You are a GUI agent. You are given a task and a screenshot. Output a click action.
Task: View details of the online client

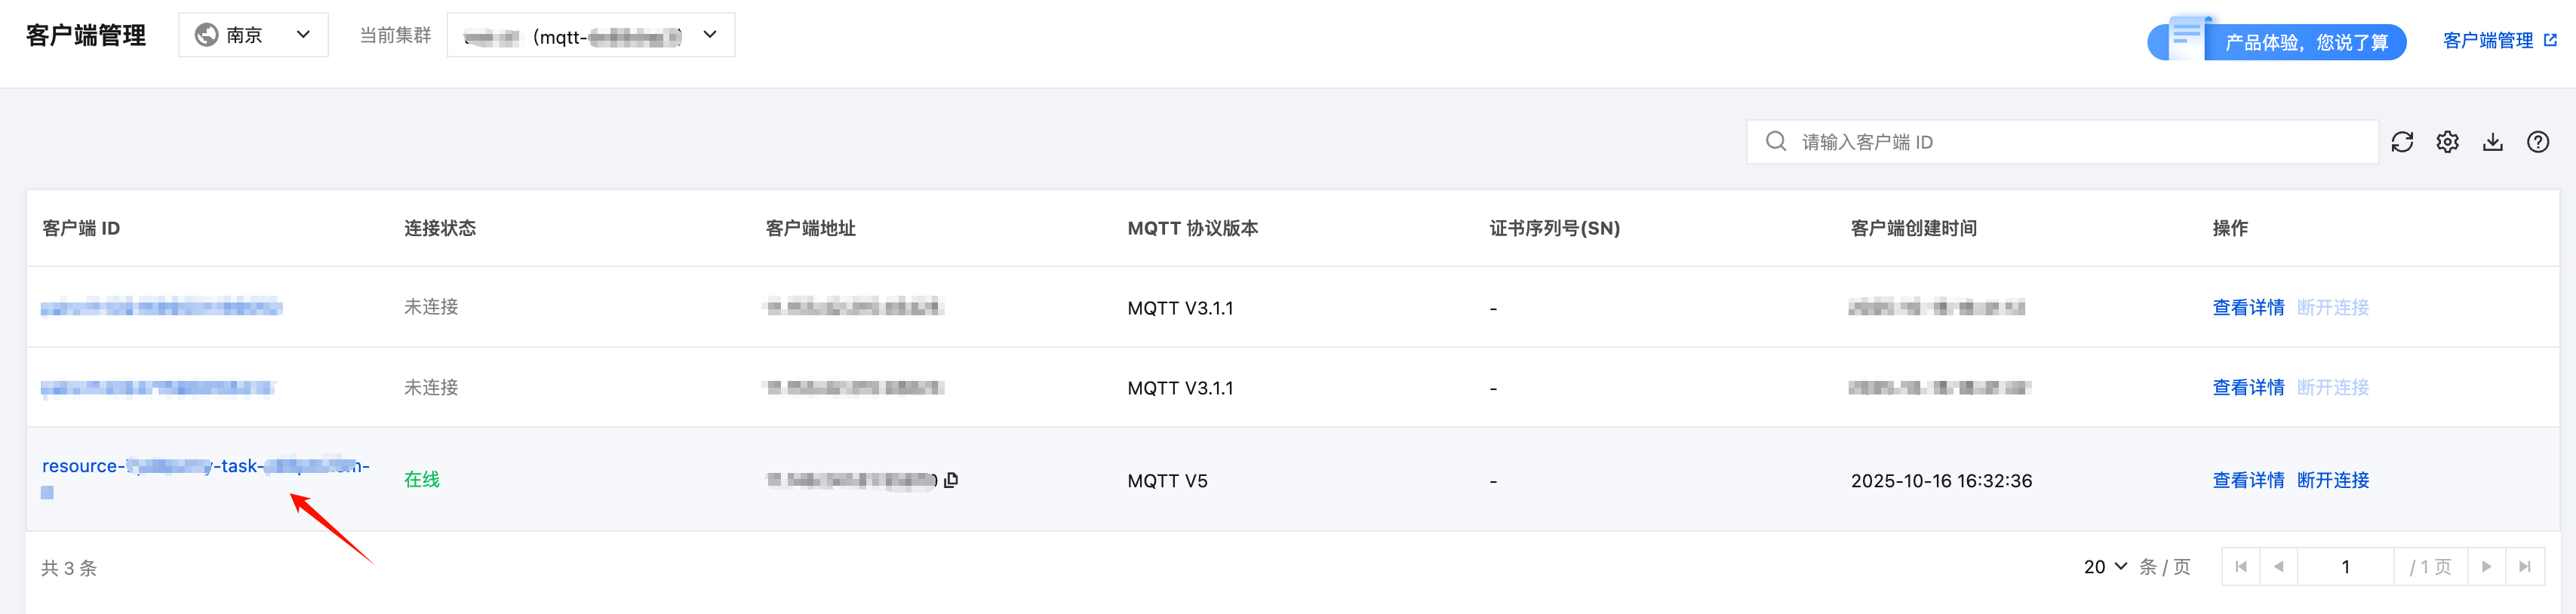pos(2248,480)
